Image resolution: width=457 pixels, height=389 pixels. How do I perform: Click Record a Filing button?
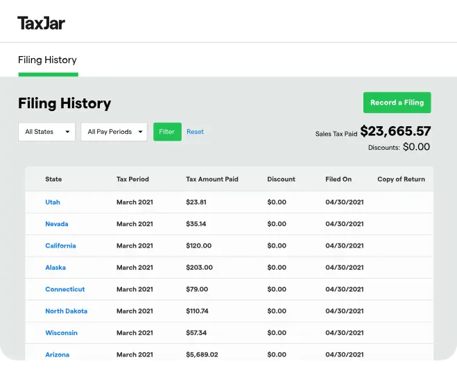[397, 103]
